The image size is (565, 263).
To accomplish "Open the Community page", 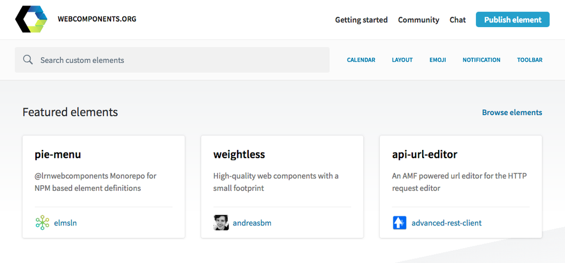I will click(x=418, y=20).
